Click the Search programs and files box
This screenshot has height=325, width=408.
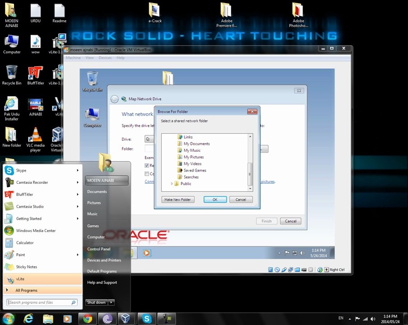[42, 302]
